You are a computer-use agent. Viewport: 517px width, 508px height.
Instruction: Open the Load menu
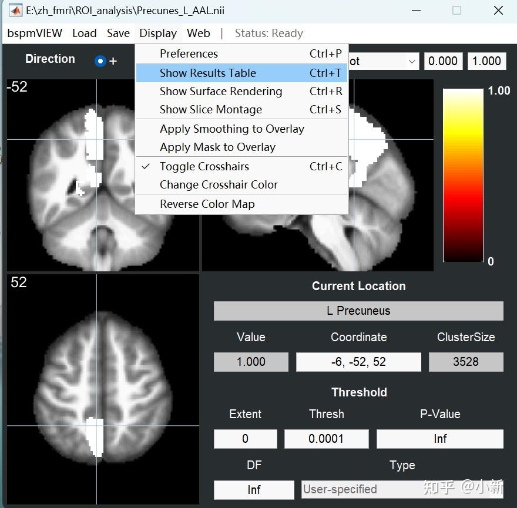tap(85, 33)
